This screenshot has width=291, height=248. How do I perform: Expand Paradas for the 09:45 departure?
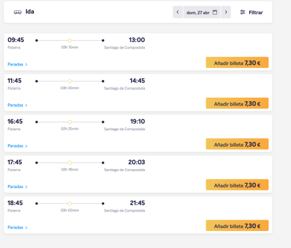coord(18,64)
